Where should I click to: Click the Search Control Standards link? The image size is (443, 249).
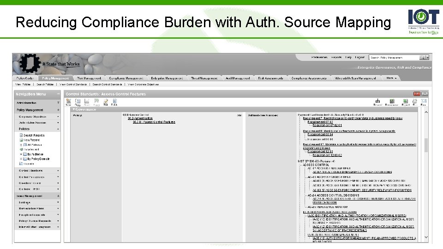point(107,84)
